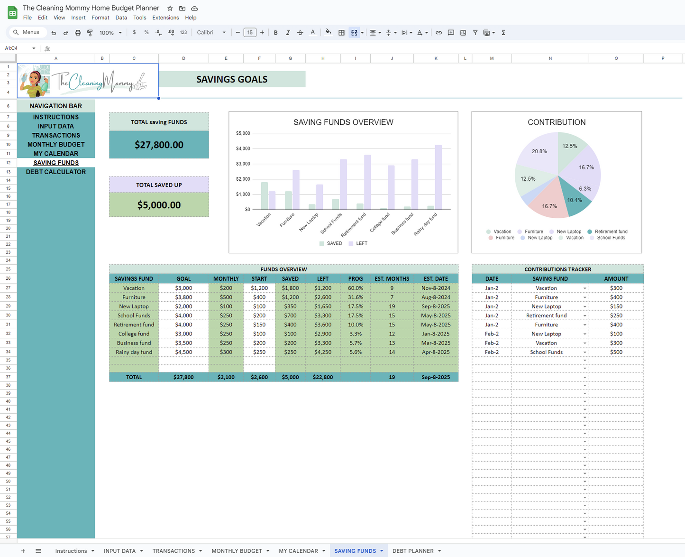
Task: Toggle strikethrough formatting
Action: click(300, 33)
